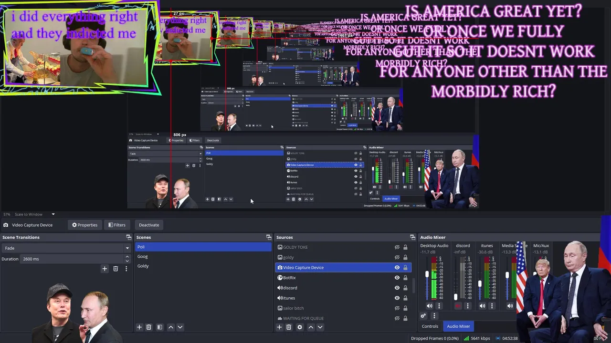The height and width of the screenshot is (343, 611).
Task: Show the goldy source
Action: click(x=397, y=257)
